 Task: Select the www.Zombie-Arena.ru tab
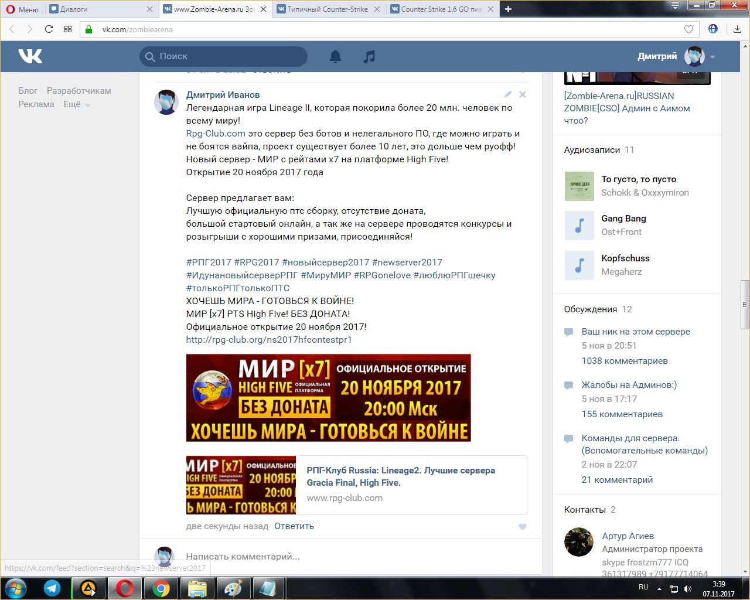214,9
